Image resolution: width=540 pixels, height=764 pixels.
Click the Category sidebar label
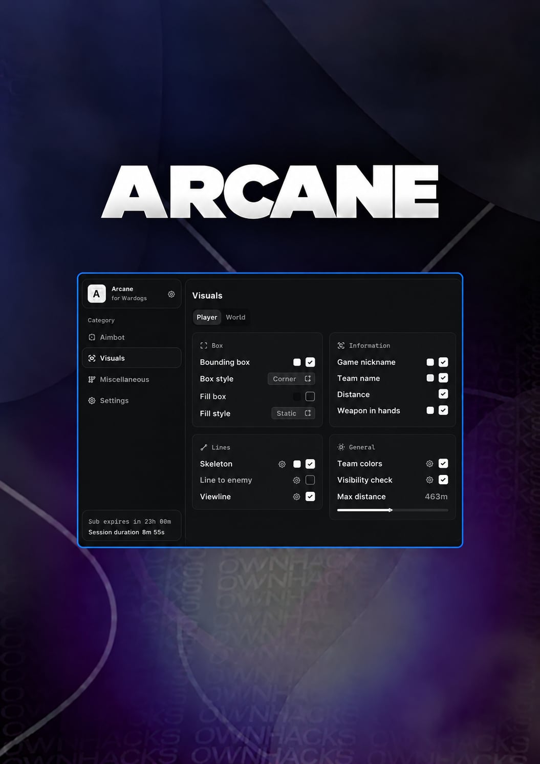[x=101, y=320]
